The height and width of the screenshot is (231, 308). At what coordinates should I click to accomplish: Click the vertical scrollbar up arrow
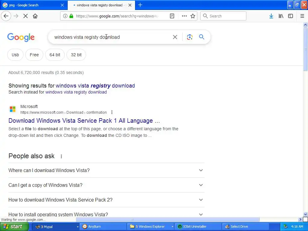[x=305, y=25]
